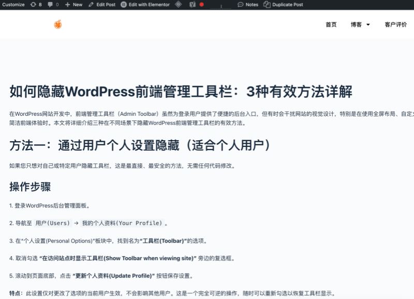Open Notes via the speech bubble icon
The height and width of the screenshot is (299, 414).
241,5
